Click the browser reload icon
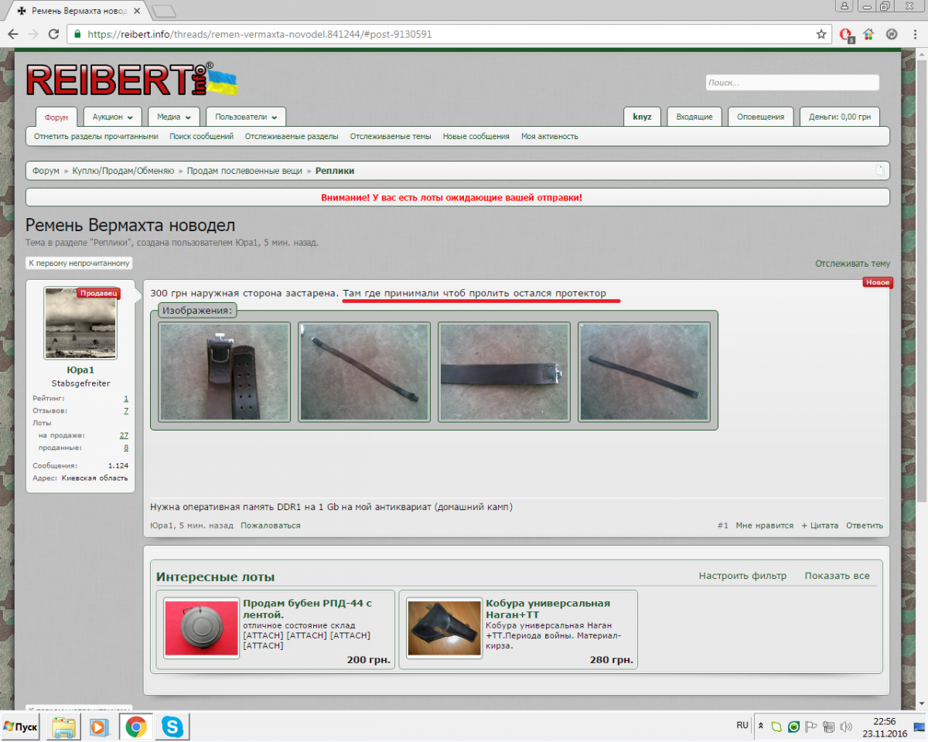 point(53,34)
